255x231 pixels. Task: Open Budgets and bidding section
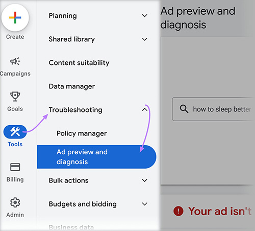83,204
